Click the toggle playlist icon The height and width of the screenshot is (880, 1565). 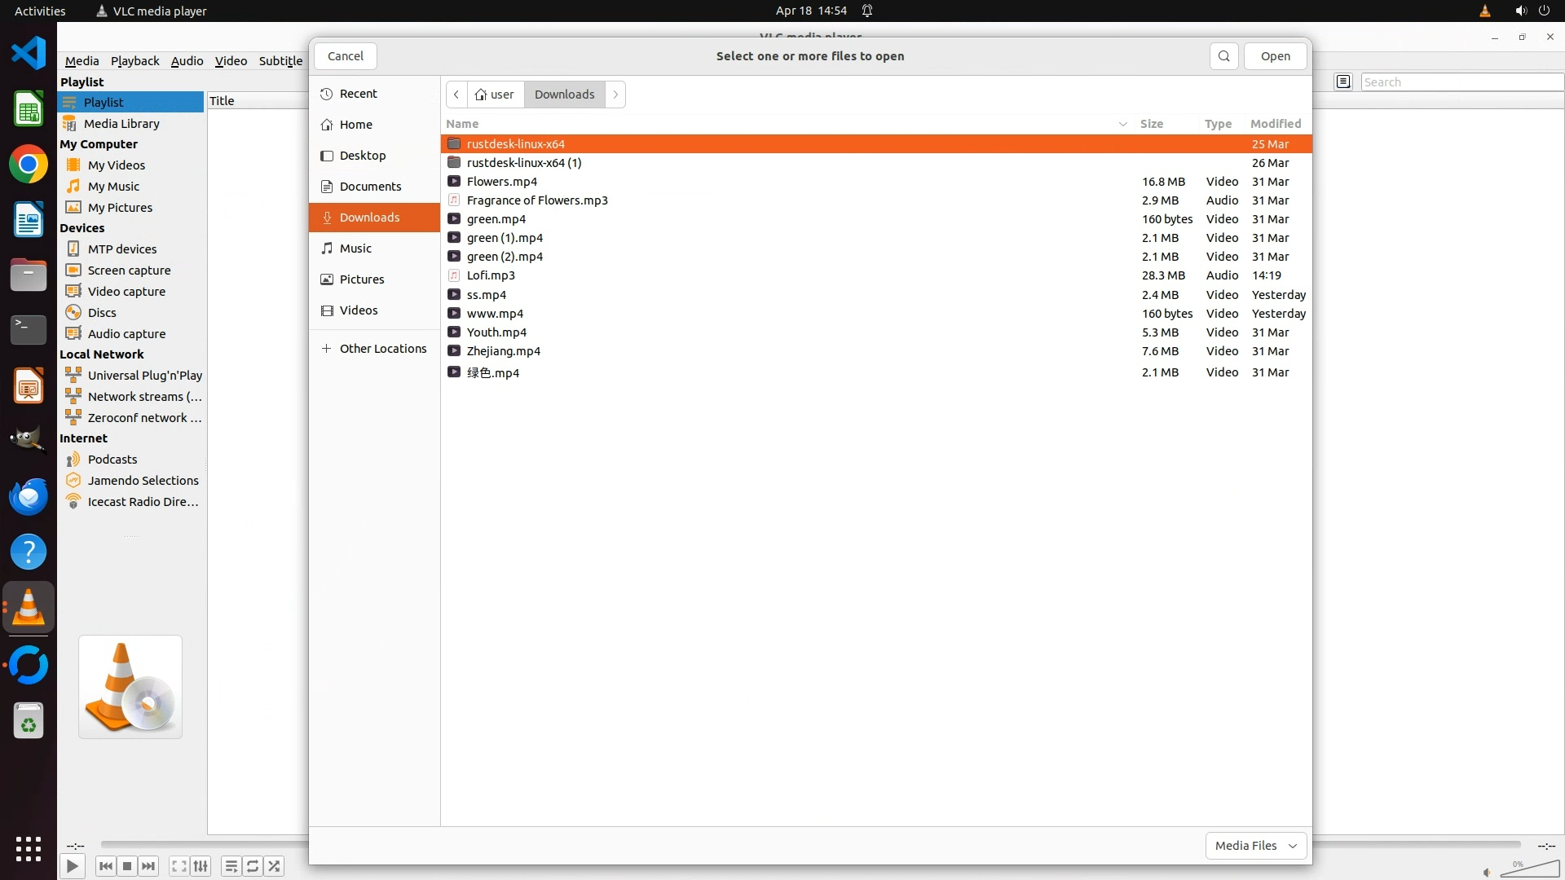coord(231,866)
